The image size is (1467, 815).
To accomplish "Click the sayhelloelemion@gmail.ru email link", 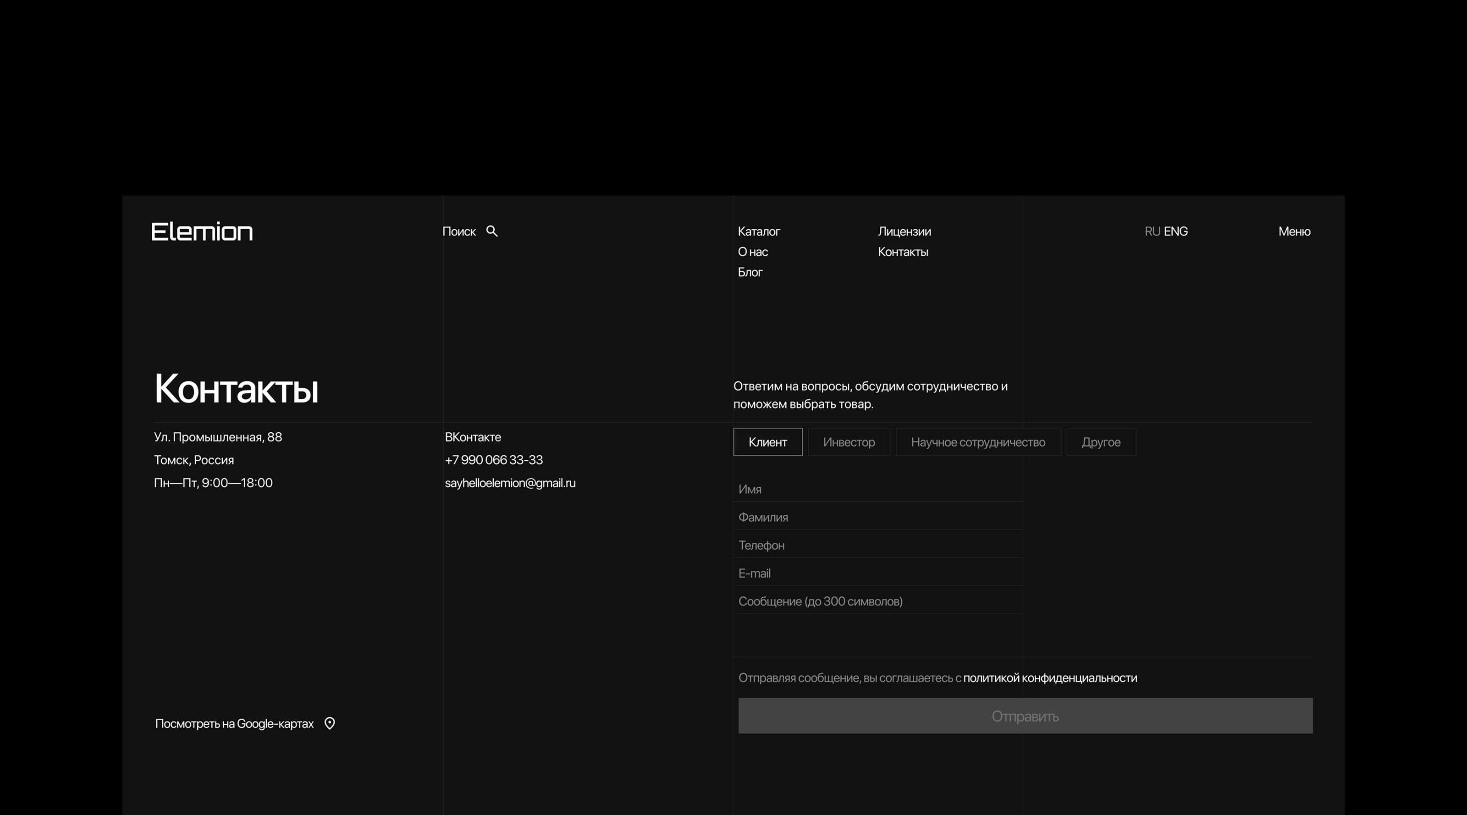I will 510,483.
